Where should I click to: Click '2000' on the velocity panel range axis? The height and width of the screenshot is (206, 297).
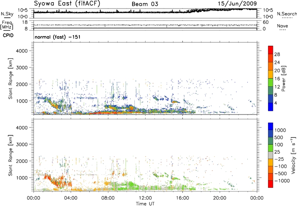pyautogui.click(x=22, y=161)
